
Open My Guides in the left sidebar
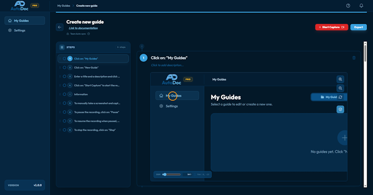coord(25,21)
